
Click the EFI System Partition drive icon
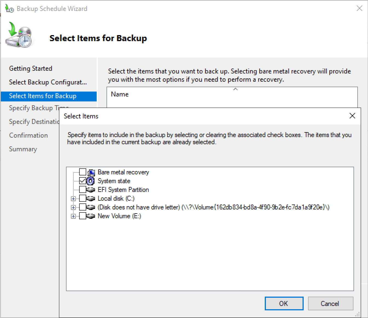(91, 190)
